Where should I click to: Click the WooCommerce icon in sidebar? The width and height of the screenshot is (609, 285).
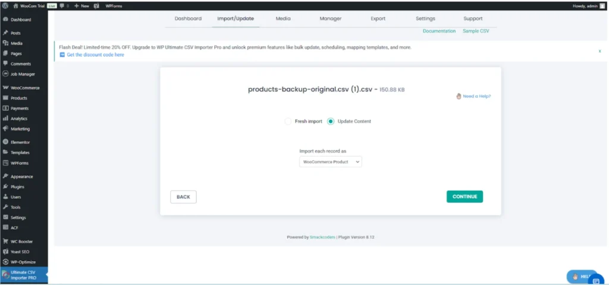tap(5, 87)
